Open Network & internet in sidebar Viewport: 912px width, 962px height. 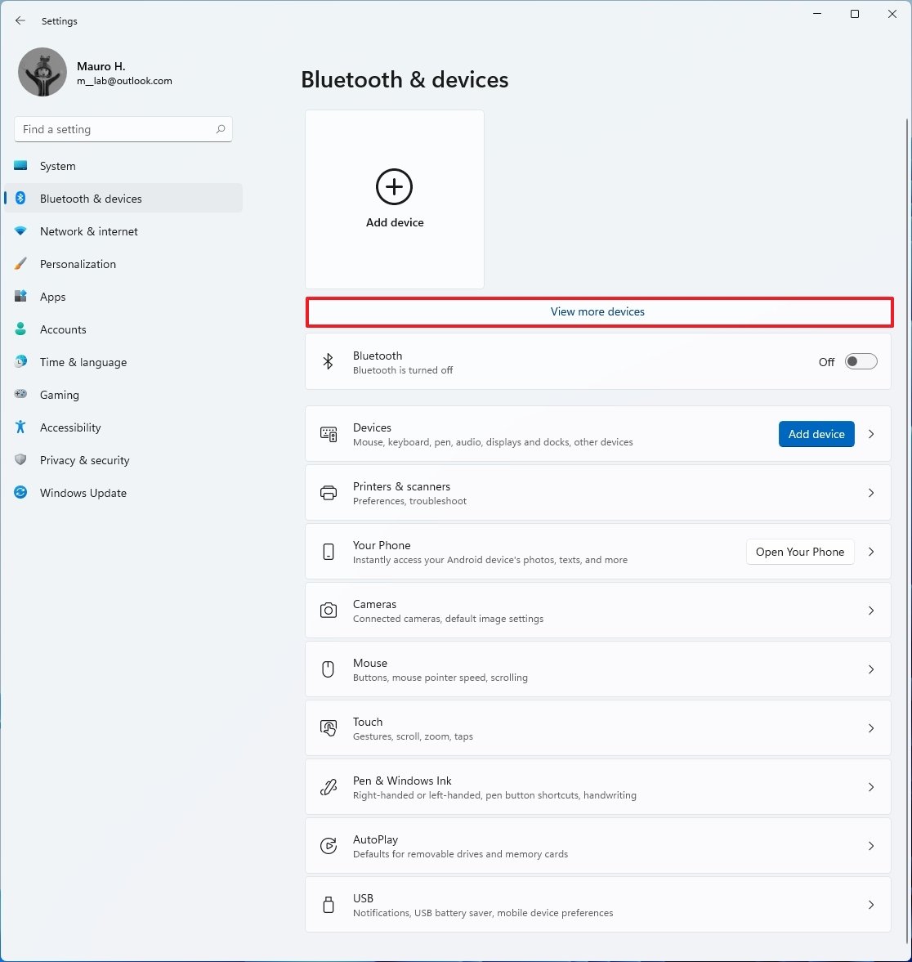pyautogui.click(x=89, y=231)
